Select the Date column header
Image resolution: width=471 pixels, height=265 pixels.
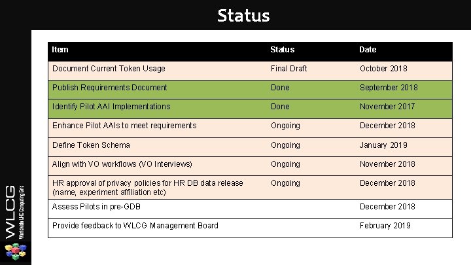click(x=368, y=50)
